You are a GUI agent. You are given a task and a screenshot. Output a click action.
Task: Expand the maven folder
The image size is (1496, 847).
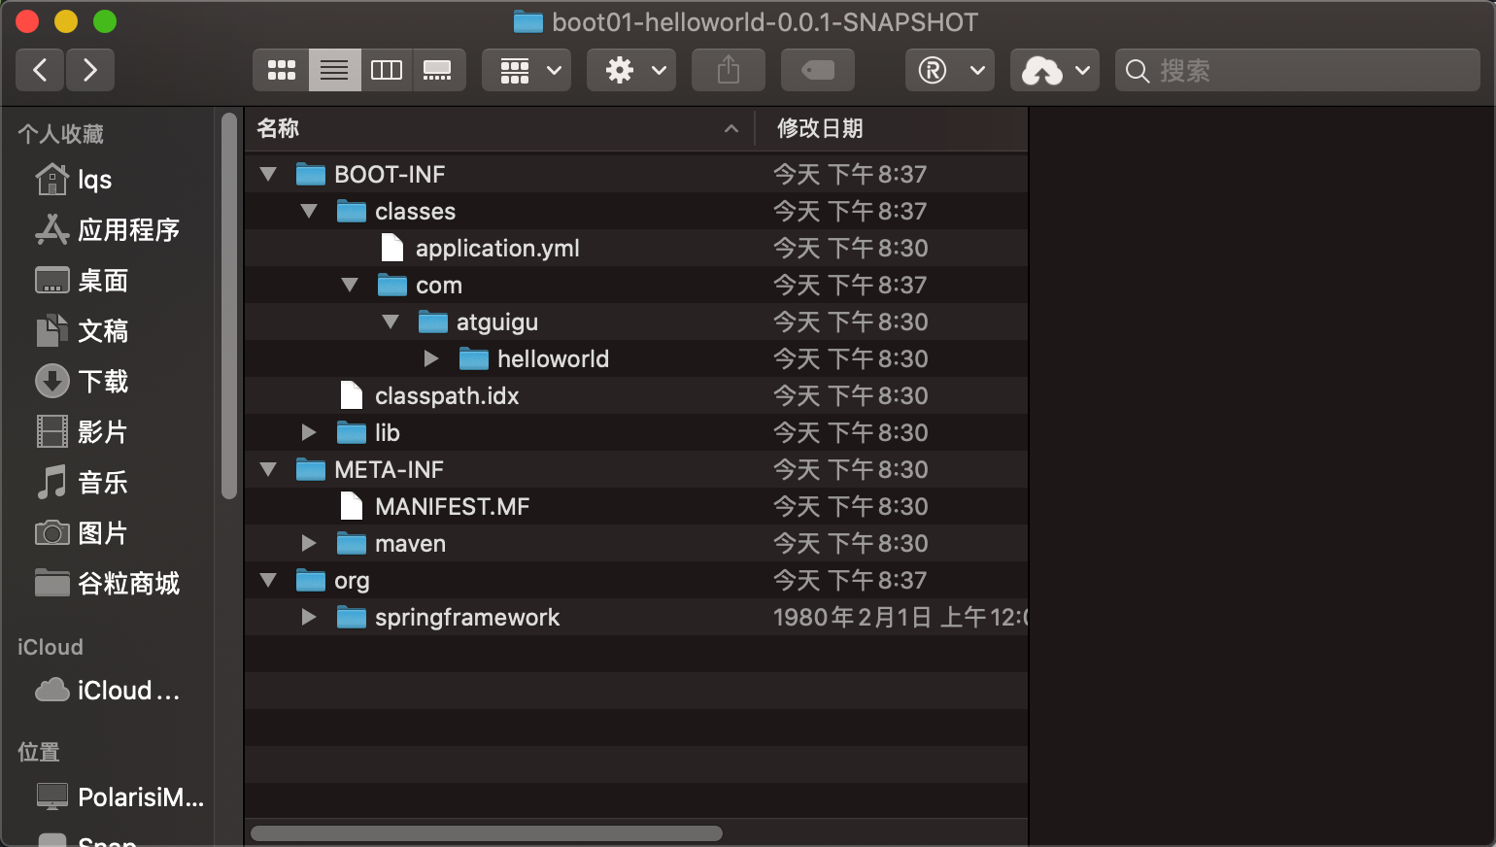pyautogui.click(x=309, y=544)
